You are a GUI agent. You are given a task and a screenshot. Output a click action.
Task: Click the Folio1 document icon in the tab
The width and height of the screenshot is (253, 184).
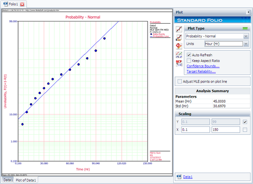[x=5, y=4]
